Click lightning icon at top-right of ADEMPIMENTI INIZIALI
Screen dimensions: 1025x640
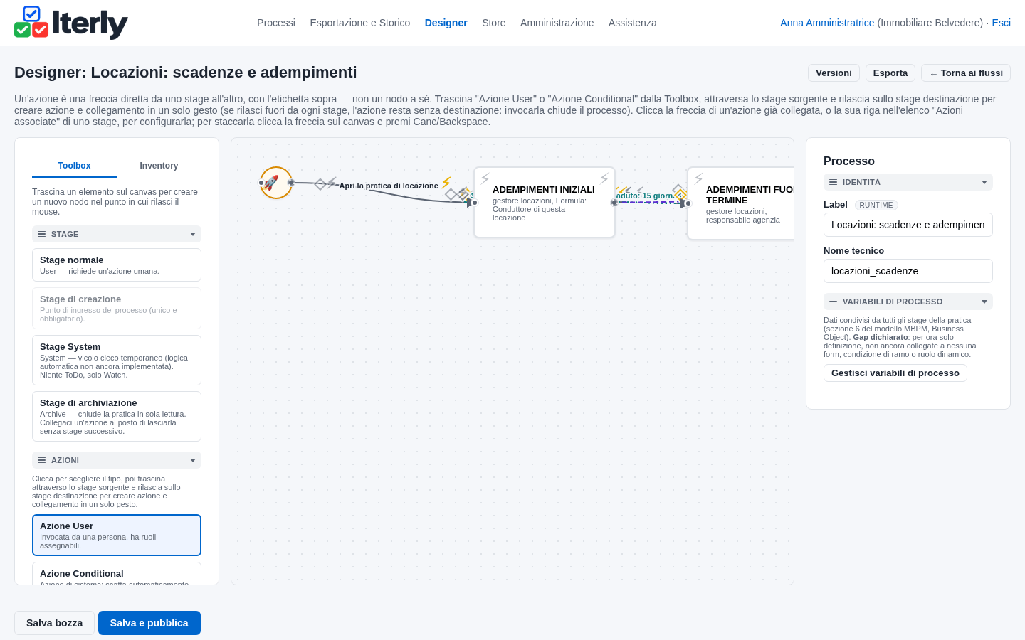604,178
